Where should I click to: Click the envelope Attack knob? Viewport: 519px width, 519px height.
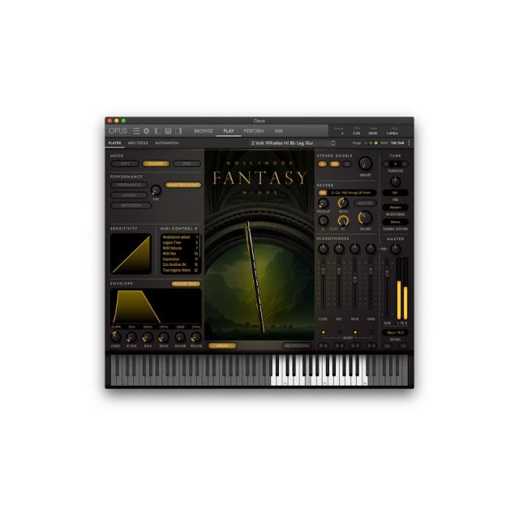(x=131, y=337)
